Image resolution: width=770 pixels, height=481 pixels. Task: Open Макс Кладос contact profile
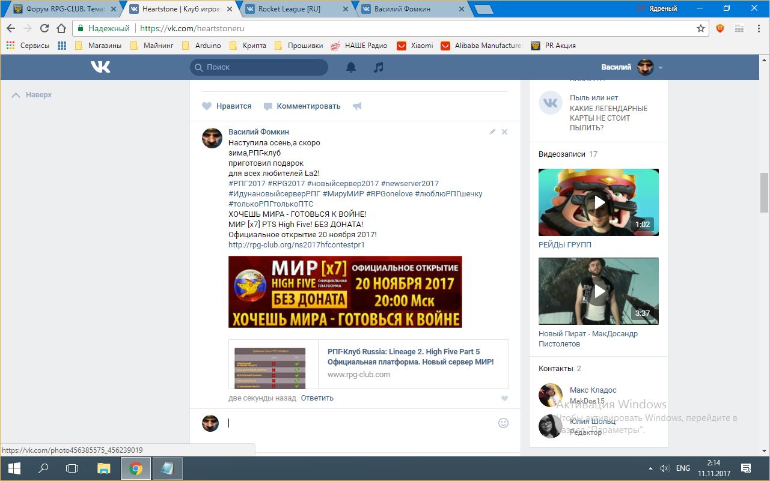point(593,390)
